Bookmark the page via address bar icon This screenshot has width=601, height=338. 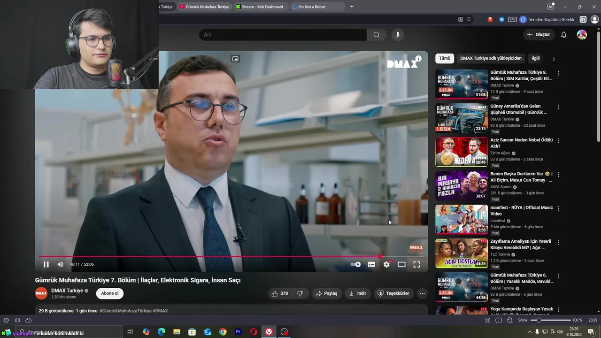coord(469,19)
